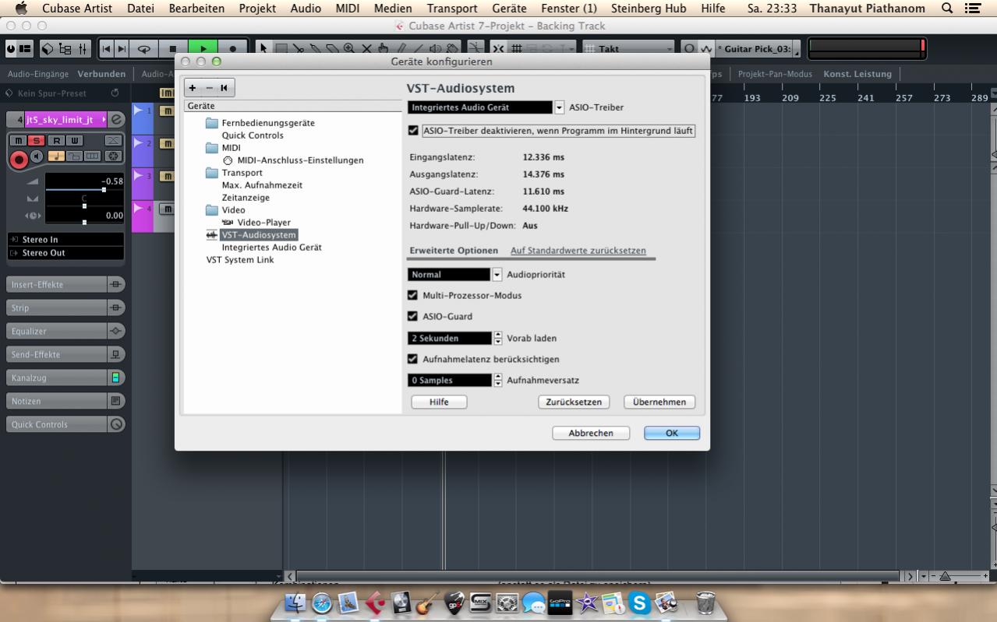Select 'Erweiterte Optionen' tab
The image size is (997, 622).
454,251
